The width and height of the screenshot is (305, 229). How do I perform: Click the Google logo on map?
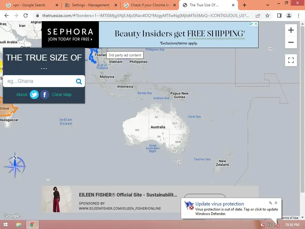click(x=11, y=216)
